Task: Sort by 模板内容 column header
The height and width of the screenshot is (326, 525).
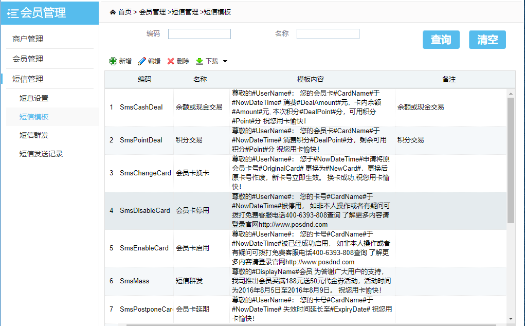Action: (x=310, y=80)
